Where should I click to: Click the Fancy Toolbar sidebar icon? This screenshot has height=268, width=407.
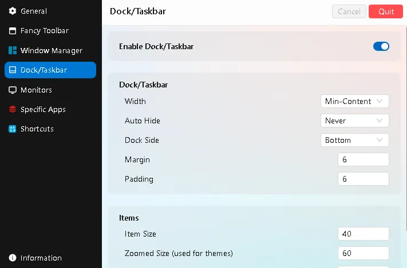[x=13, y=31]
